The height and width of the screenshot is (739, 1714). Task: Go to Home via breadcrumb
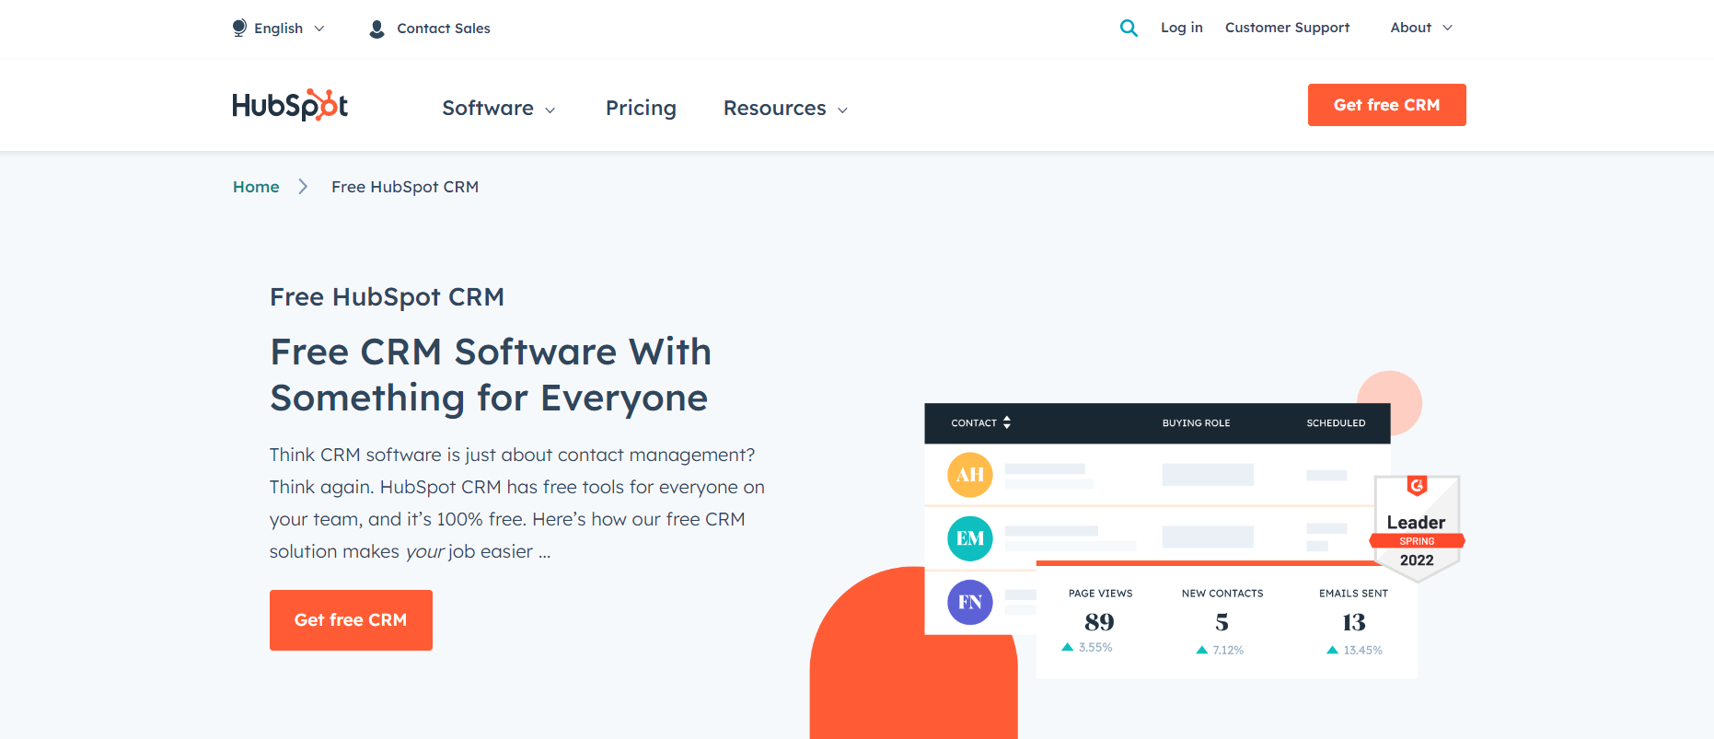256,187
